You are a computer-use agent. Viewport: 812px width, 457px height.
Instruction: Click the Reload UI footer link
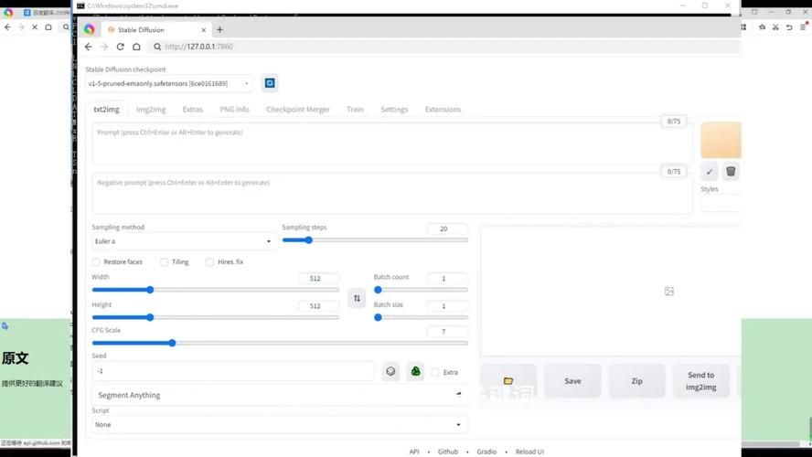pos(529,452)
